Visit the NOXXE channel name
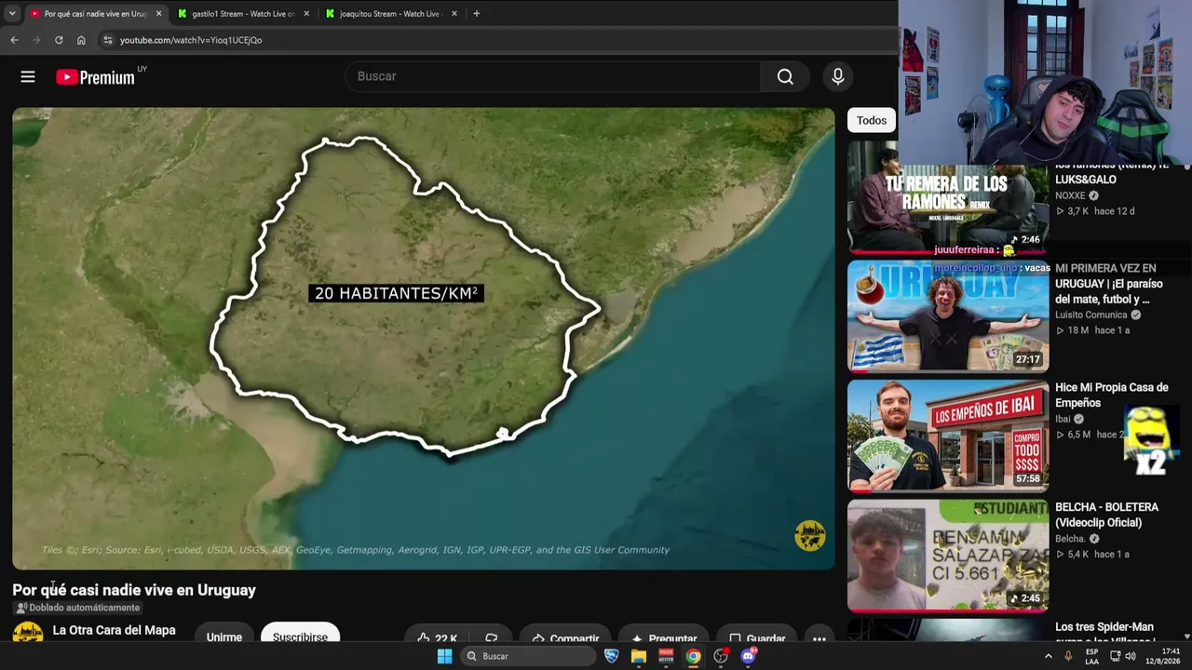 coord(1070,196)
